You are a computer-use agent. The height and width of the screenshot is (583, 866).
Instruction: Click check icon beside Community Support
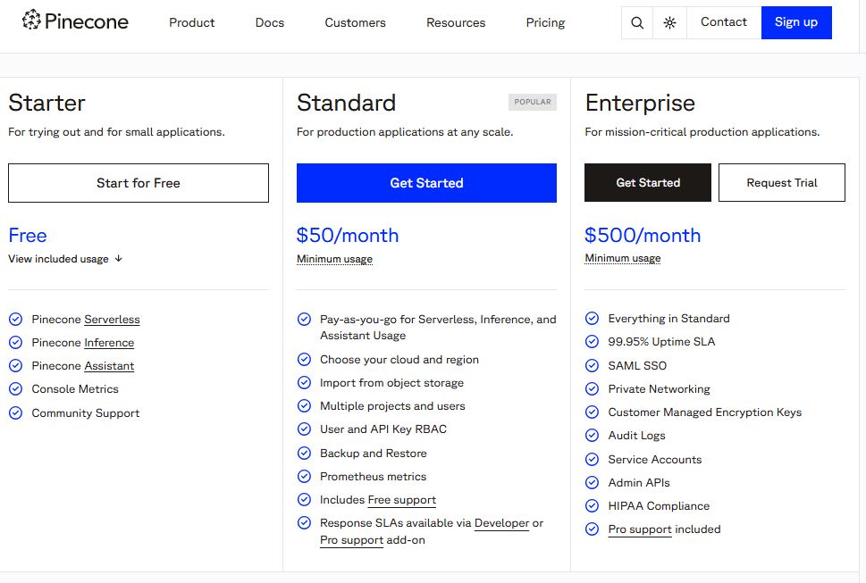coord(15,412)
